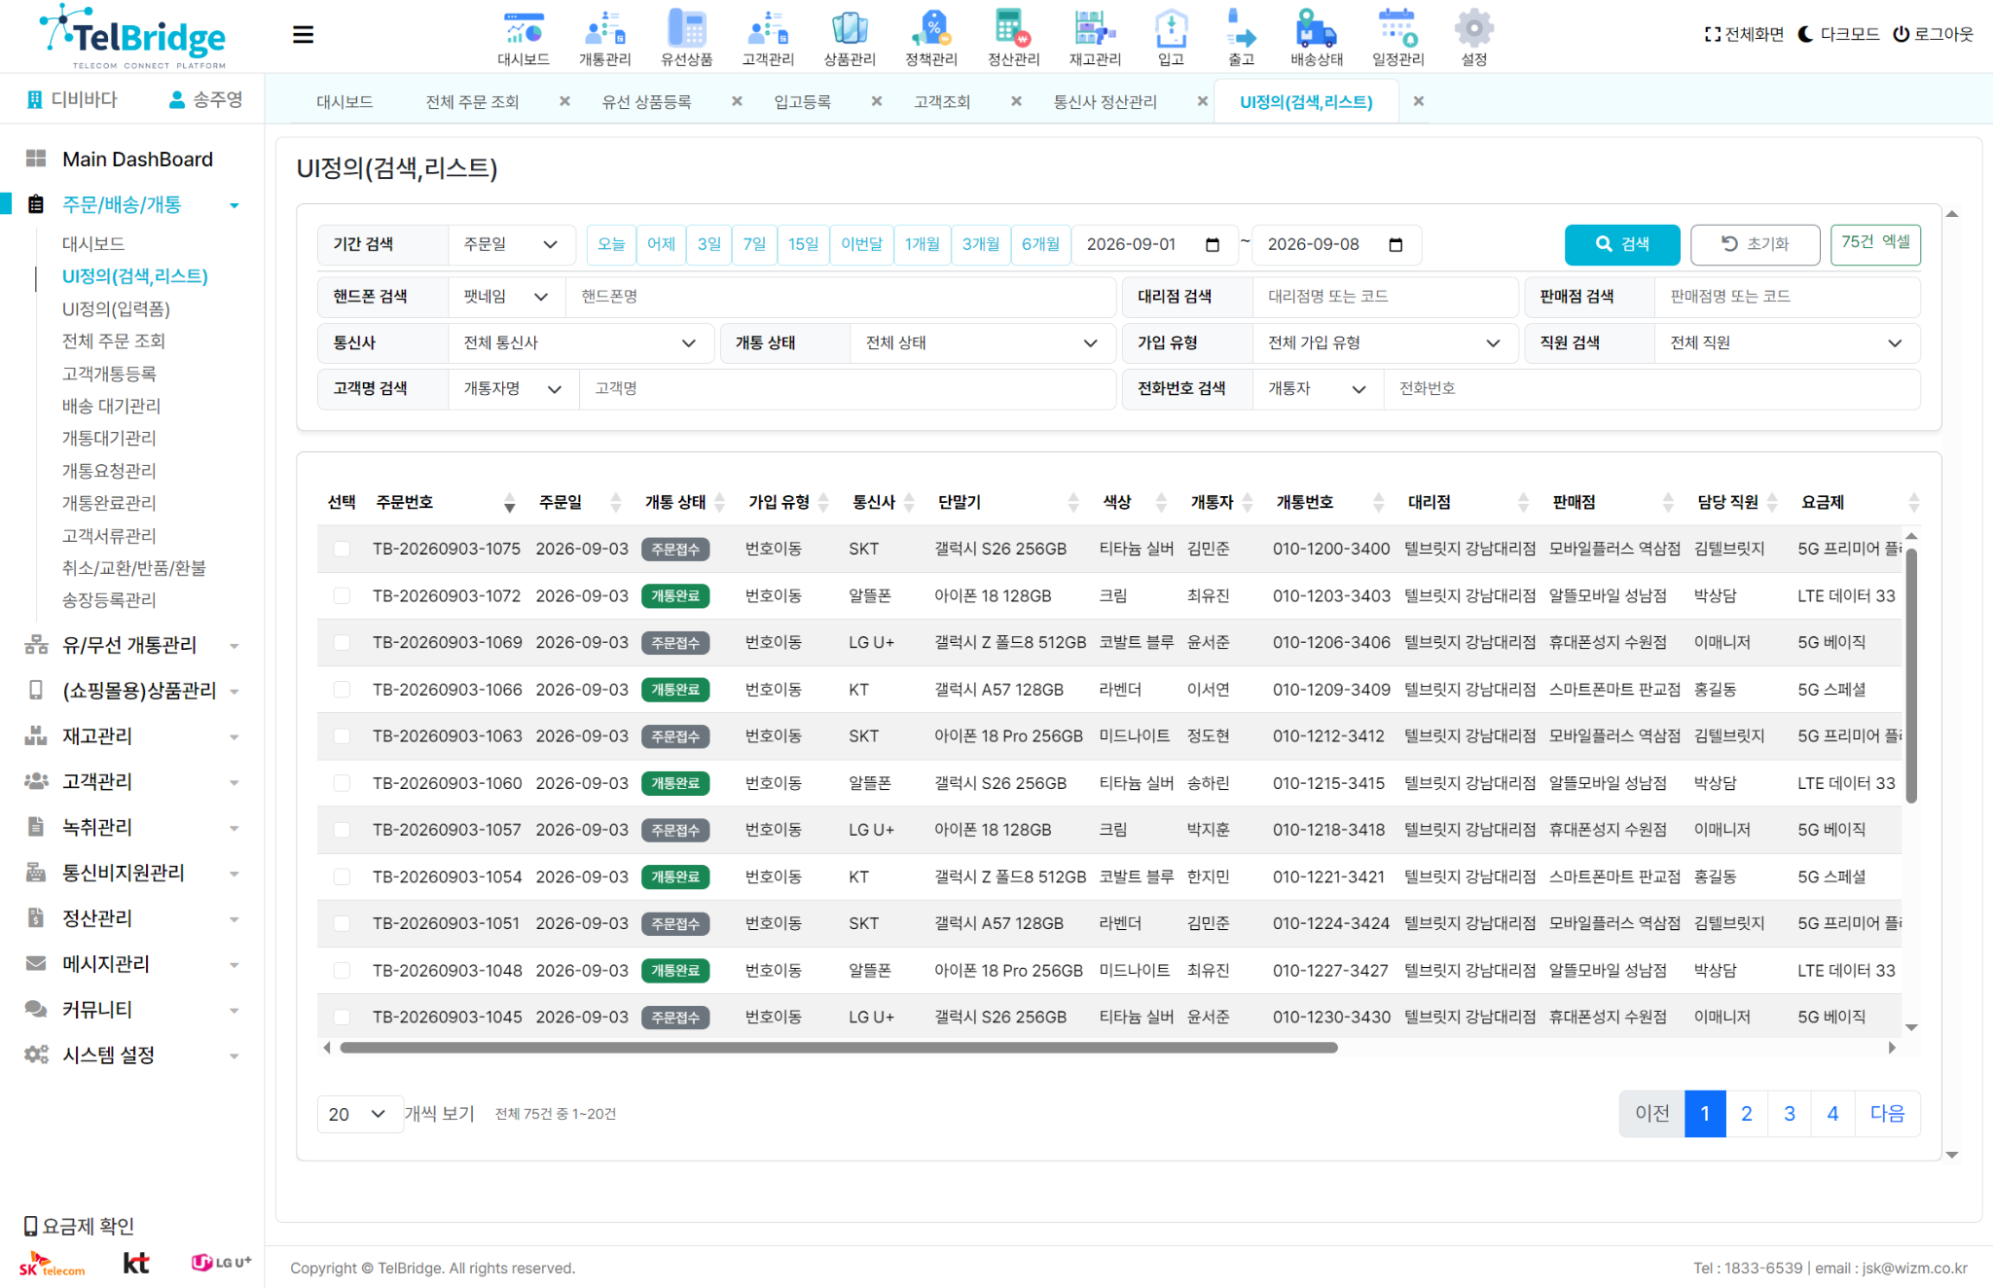Screen dimensions: 1993x1288
Task: Close the 통신사 정산관리 tab
Action: [1202, 101]
